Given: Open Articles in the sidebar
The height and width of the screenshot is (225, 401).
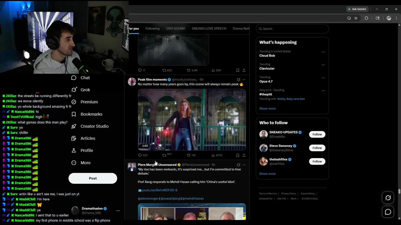Looking at the screenshot, I should (x=83, y=138).
